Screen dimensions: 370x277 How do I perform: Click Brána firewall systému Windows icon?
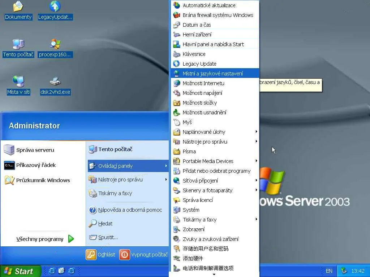pyautogui.click(x=176, y=15)
